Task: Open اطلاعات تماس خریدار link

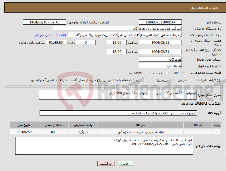Action: click(51, 35)
